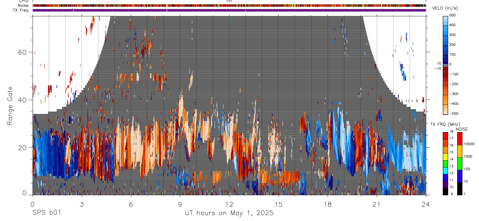The width and height of the screenshot is (479, 221).
Task: Click the 10000 label of the NOISE legend
Action: click(470, 144)
